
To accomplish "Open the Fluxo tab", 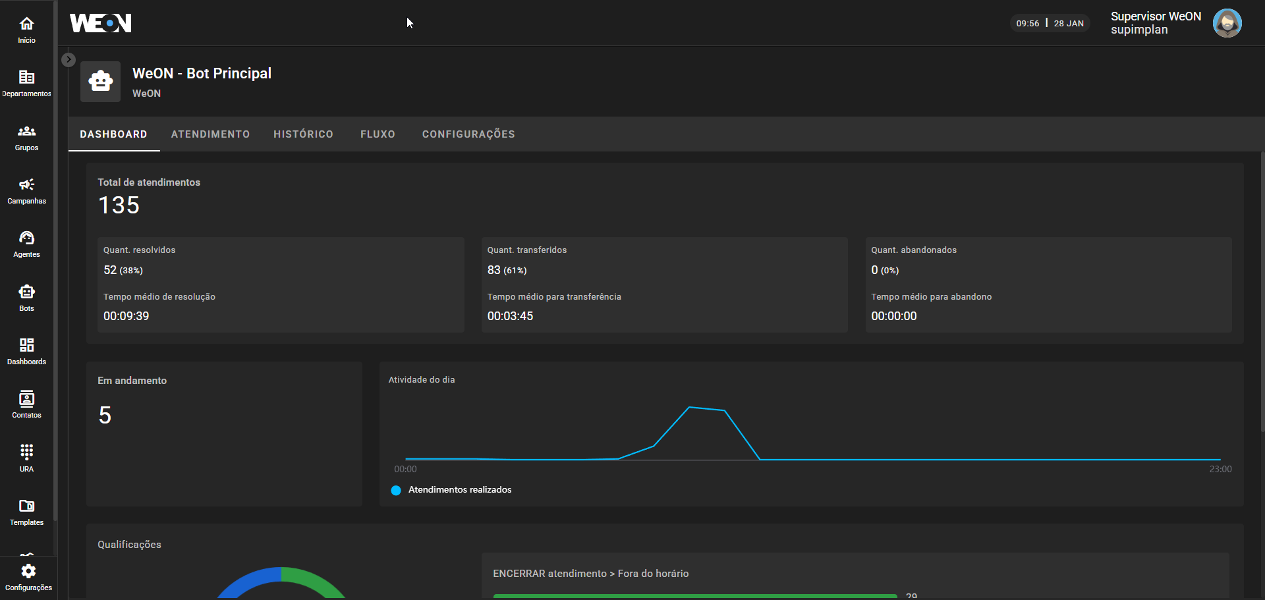I will click(x=378, y=134).
